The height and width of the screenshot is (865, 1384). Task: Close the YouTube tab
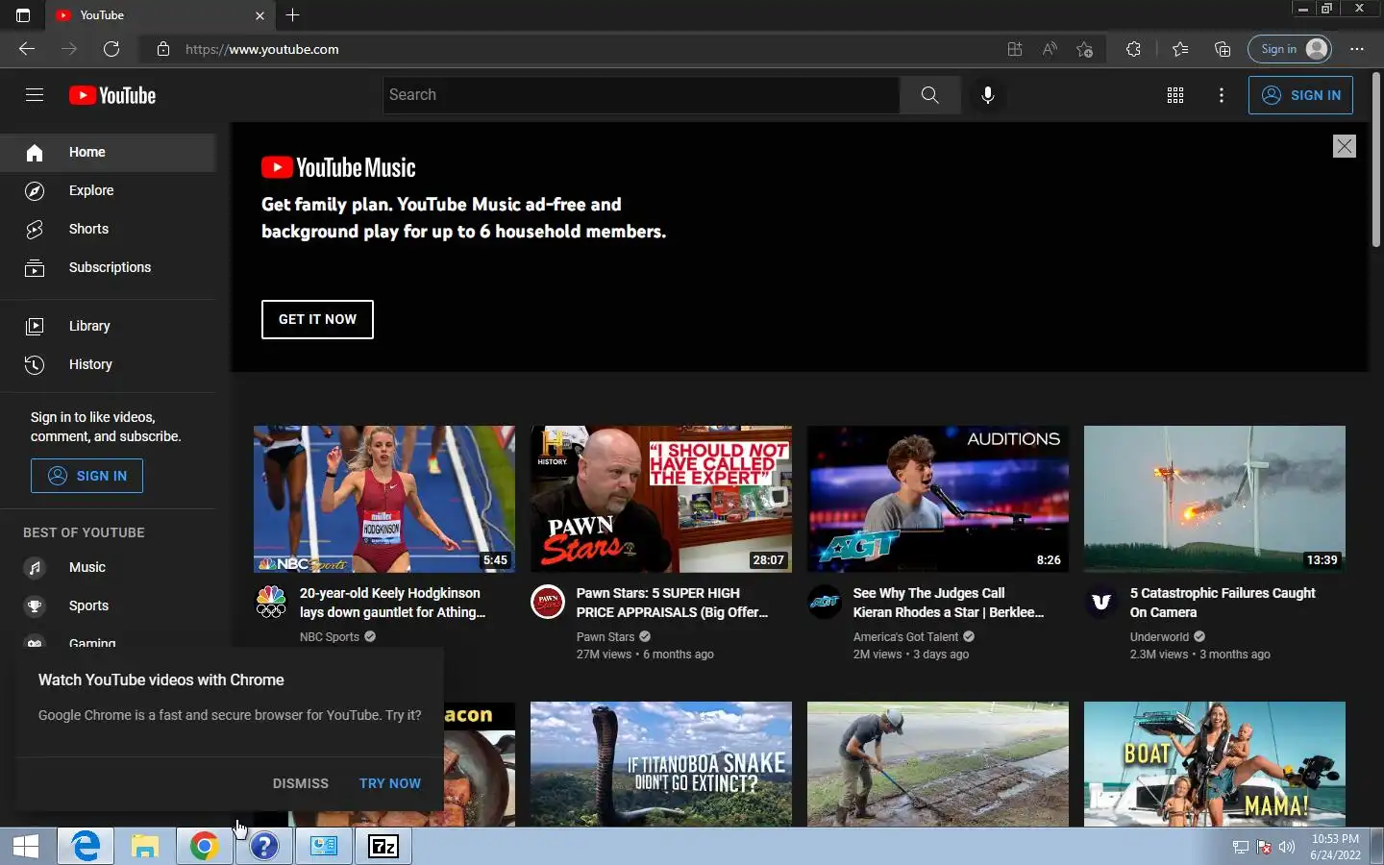tap(259, 15)
